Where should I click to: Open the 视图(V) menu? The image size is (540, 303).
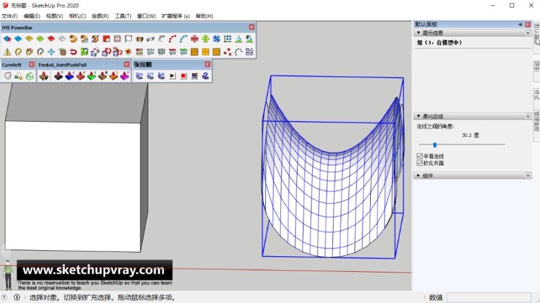[x=55, y=16]
